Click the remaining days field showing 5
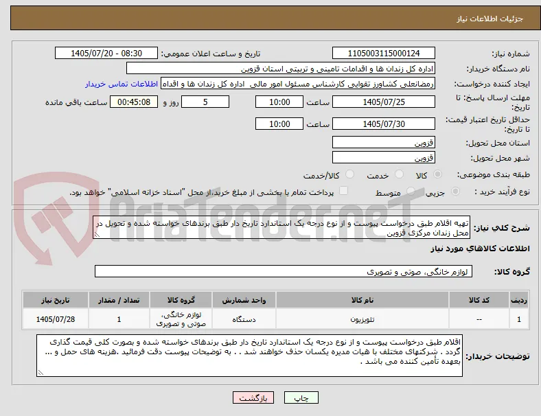The image size is (541, 416). point(205,102)
